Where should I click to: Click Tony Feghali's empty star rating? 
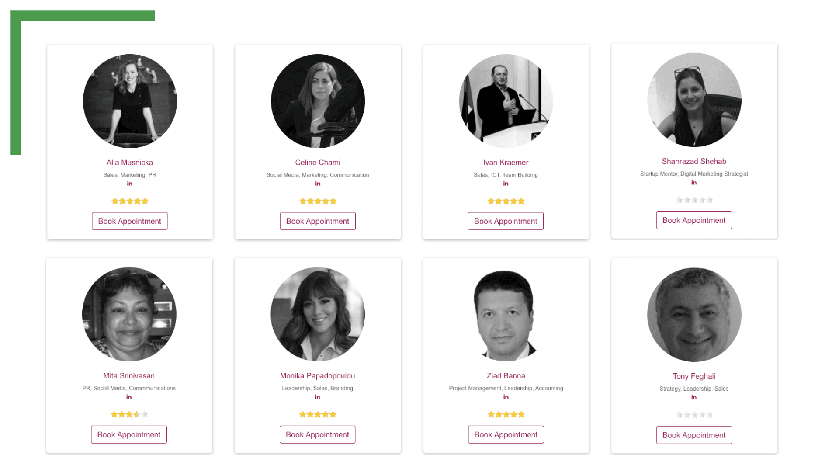pos(694,415)
